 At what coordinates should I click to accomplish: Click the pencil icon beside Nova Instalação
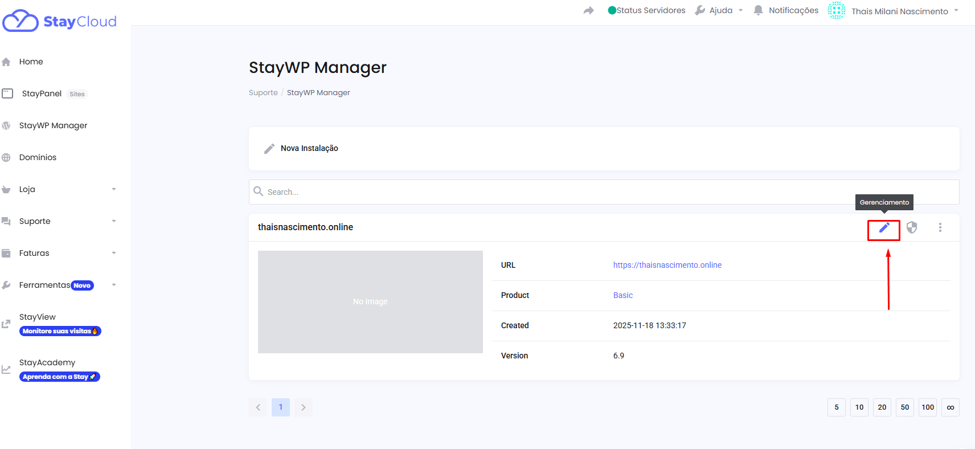(x=269, y=149)
